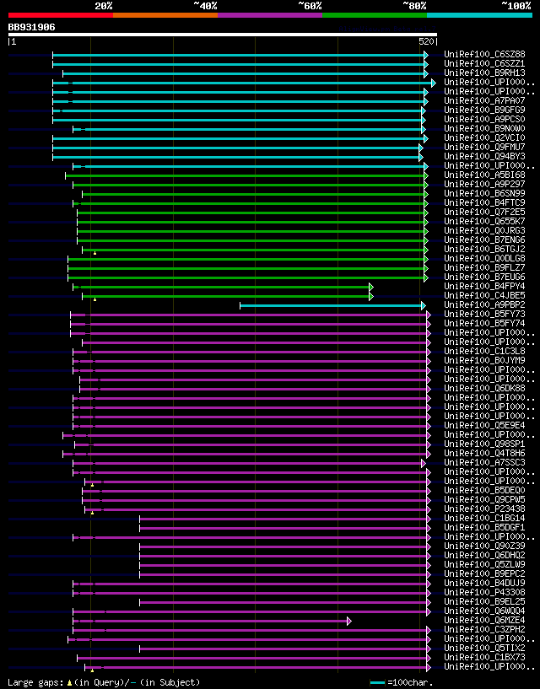
Task: Select UniRef100_C1BG14 hit
Action: point(484,518)
